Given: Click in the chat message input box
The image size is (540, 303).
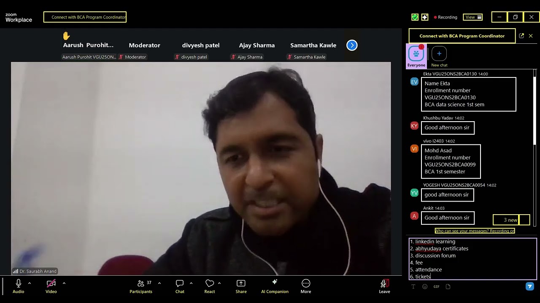Looking at the screenshot, I should tap(472, 259).
